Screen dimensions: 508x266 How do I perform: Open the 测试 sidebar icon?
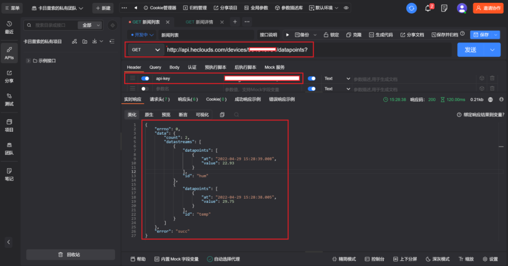[x=9, y=100]
